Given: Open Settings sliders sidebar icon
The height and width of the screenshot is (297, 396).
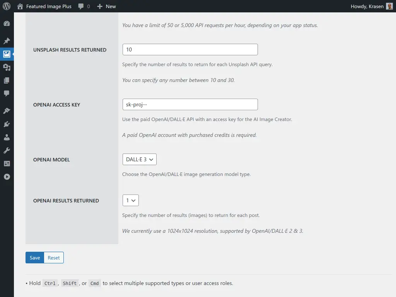Looking at the screenshot, I should [7, 164].
